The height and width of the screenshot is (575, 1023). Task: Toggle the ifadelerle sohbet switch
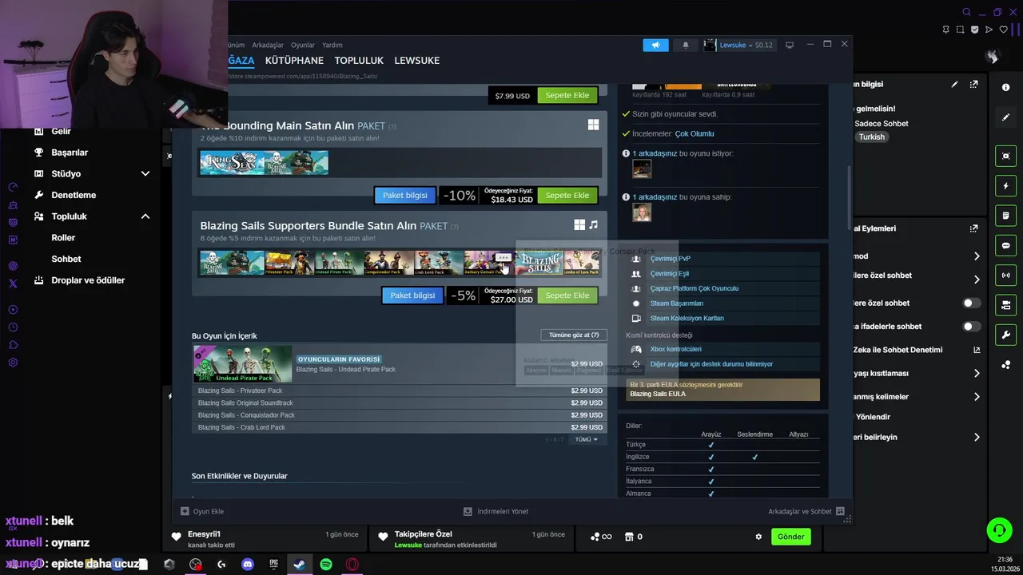point(971,327)
